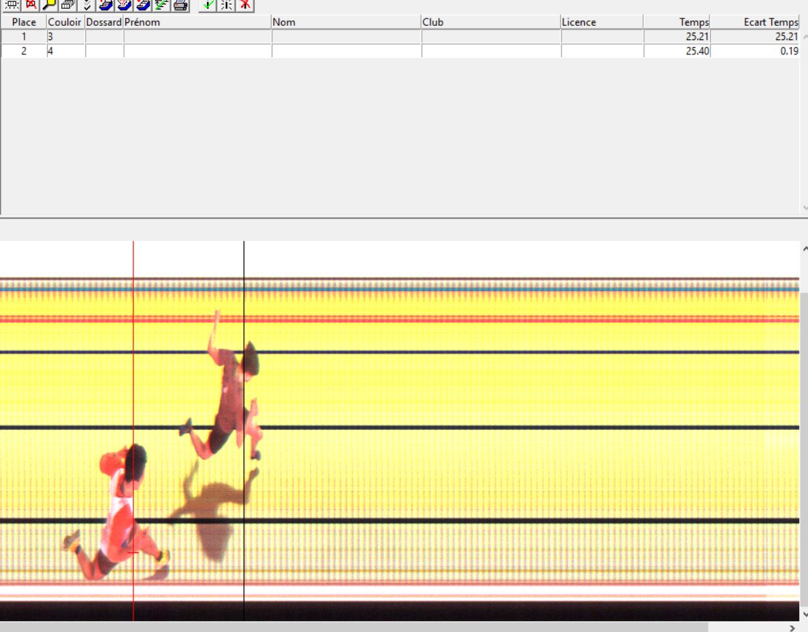Click the empty Dossard cell of place 1
This screenshot has width=808, height=632.
[105, 37]
